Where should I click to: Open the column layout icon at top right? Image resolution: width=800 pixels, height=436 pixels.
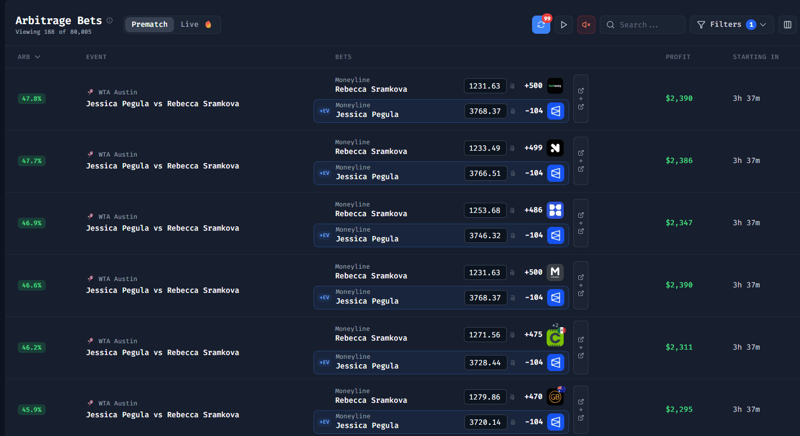pyautogui.click(x=787, y=25)
